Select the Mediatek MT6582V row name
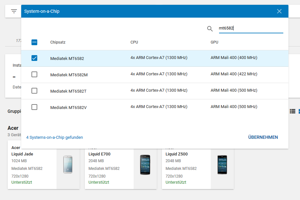This screenshot has height=200, width=300. tap(68, 108)
